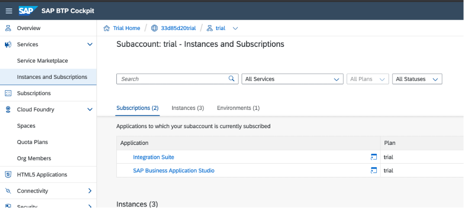Collapse the Services section chevron
464x208 pixels.
point(90,44)
